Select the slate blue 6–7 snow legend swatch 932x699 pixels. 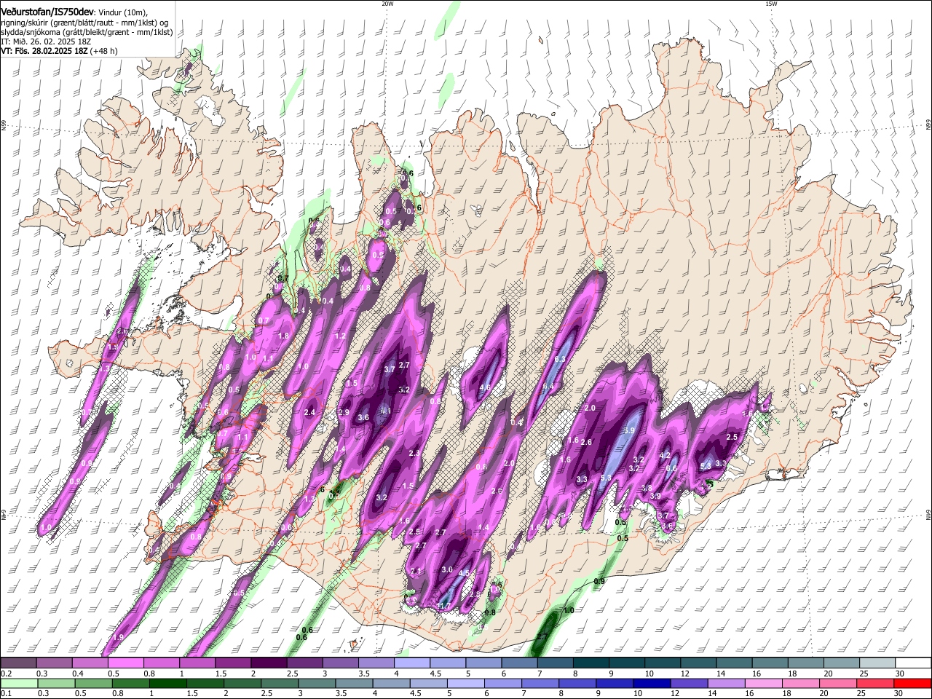[519, 663]
